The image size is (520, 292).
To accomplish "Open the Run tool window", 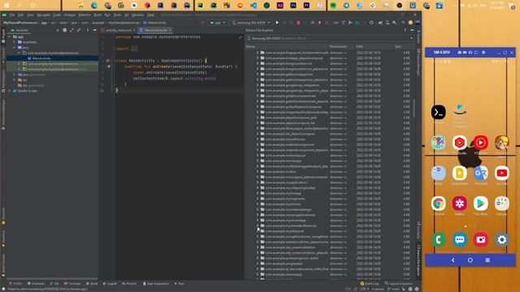I will tap(180, 284).
